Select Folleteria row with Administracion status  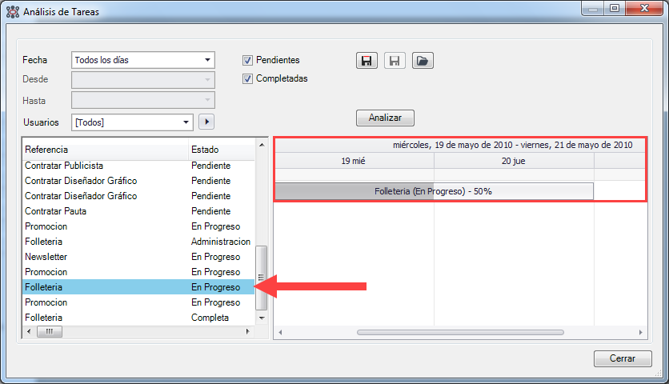(138, 242)
